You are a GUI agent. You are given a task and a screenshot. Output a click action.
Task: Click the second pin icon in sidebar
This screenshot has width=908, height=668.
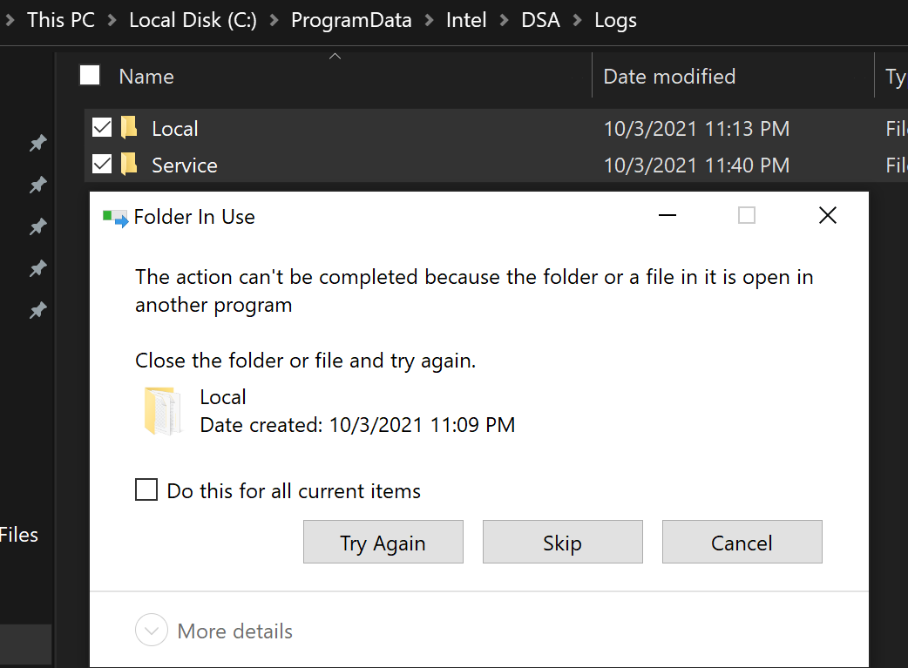coord(38,185)
